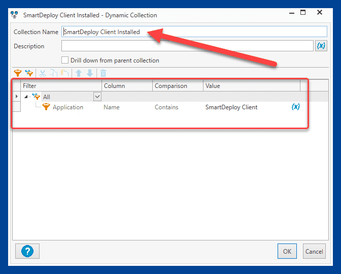The image size is (341, 274).
Task: Click the Name column cell
Action: click(x=127, y=107)
